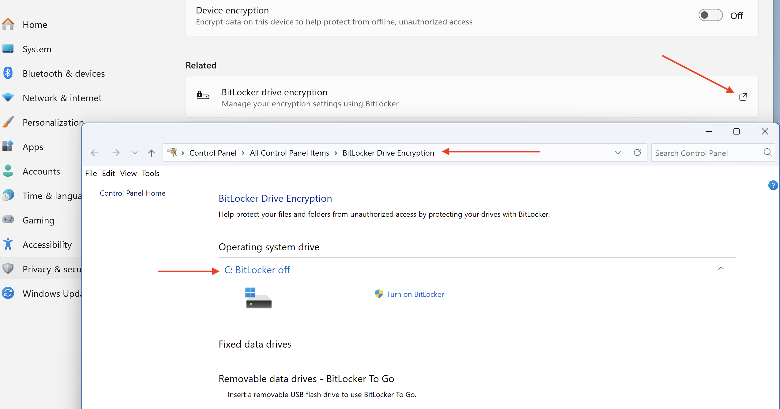
Task: Click the shield icon beside Turn on BitLocker
Action: click(379, 294)
